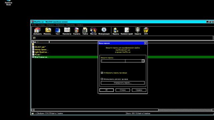Open the Параметры menu
Image resolution: width=214 pixels, height=120 pixels.
(x=71, y=25)
